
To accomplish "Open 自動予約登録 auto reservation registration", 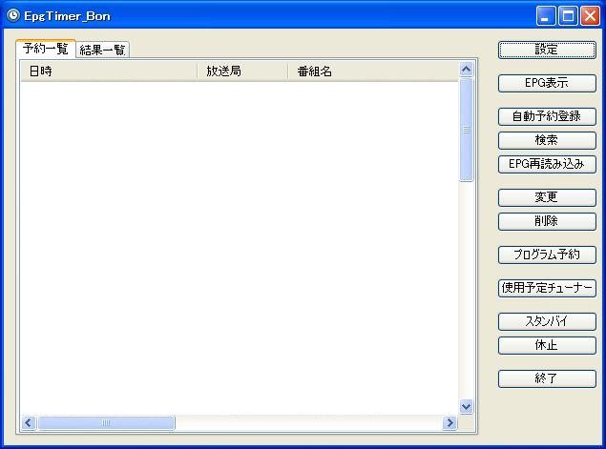I will pos(547,116).
